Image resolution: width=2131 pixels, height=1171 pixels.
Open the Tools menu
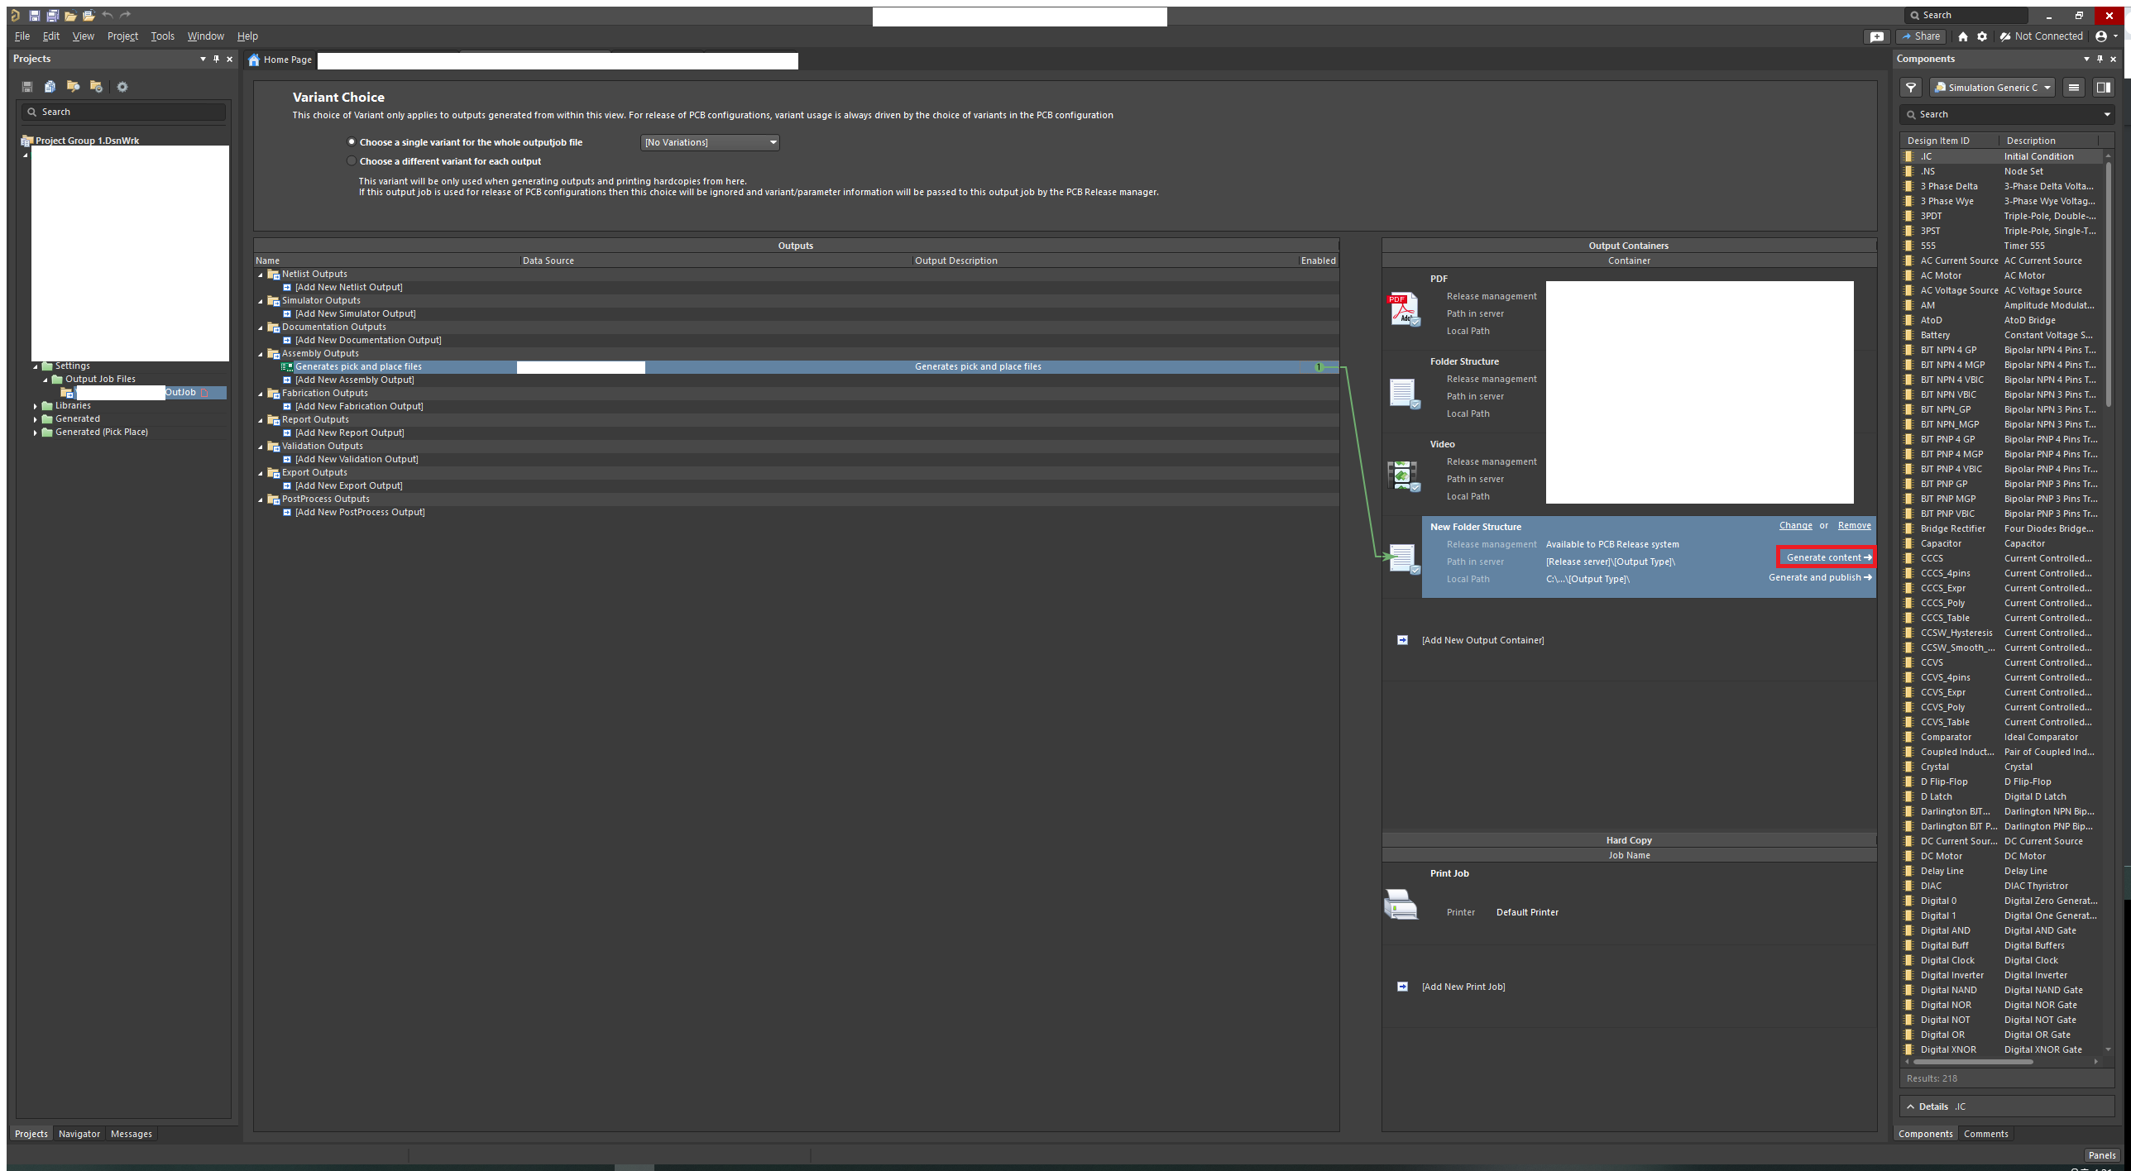[x=162, y=36]
